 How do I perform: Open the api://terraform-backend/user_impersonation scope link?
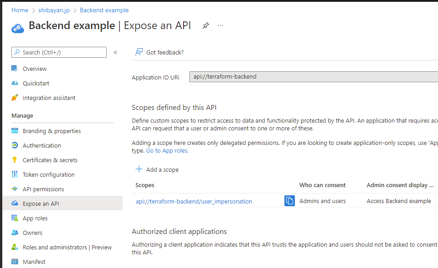click(194, 201)
